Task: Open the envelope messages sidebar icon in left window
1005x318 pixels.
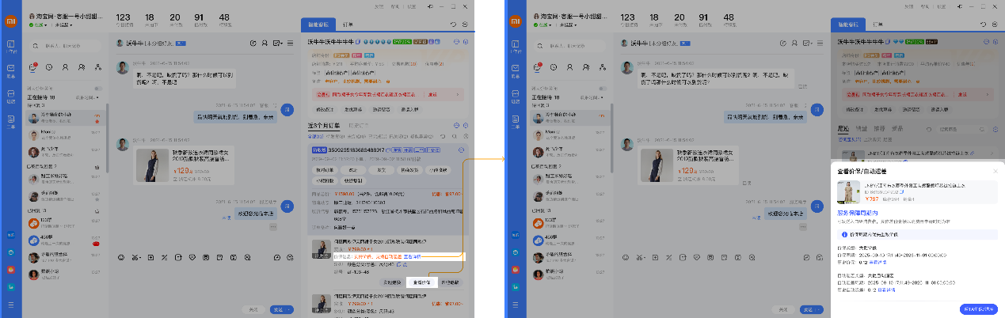Action: pos(11,70)
